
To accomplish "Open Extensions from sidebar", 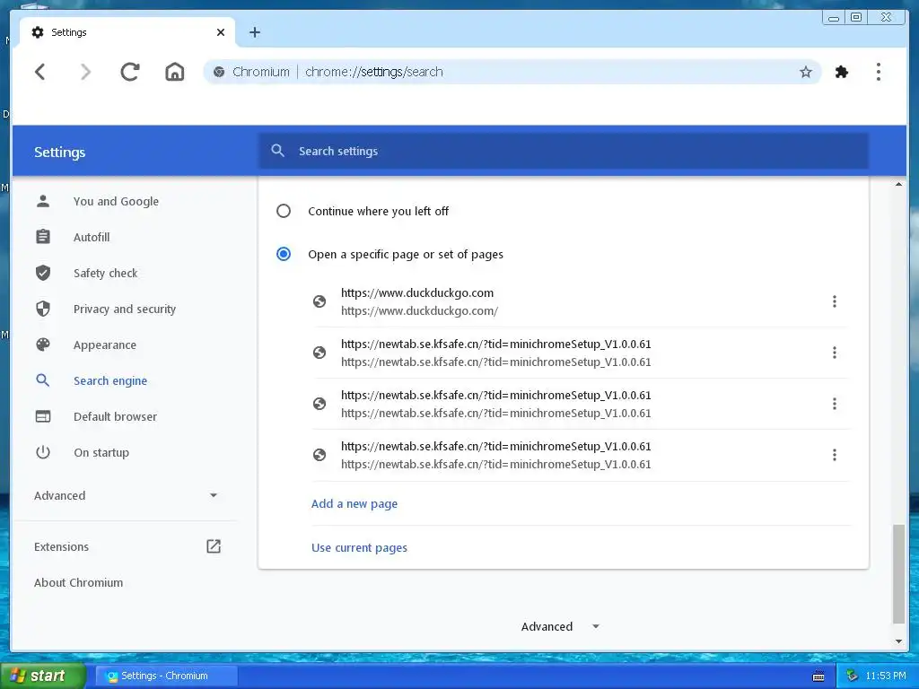I will [62, 546].
